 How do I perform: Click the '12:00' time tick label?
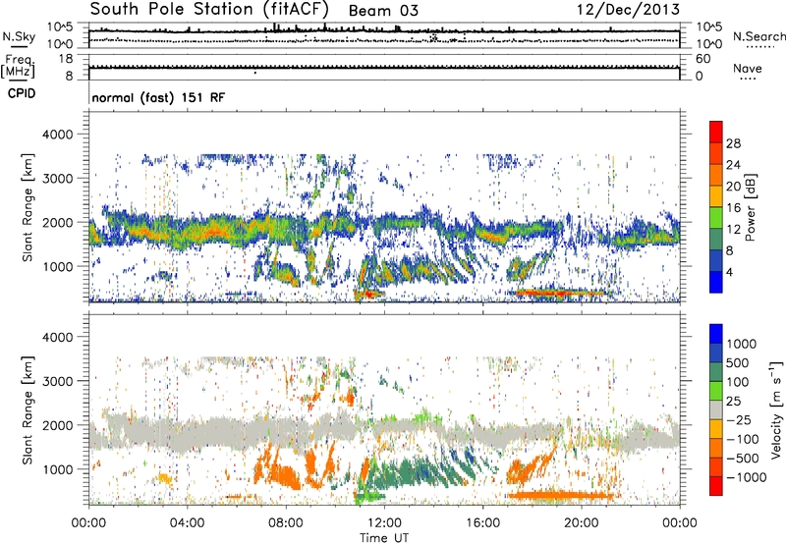[x=384, y=523]
